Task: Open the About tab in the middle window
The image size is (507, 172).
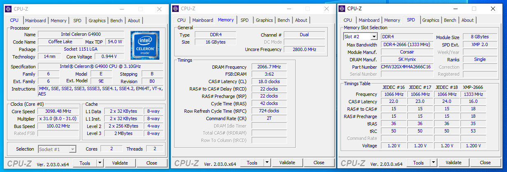Action: click(301, 20)
